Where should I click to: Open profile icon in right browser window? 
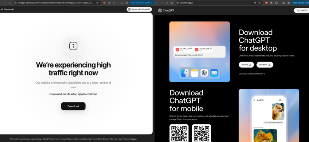click(289, 3)
